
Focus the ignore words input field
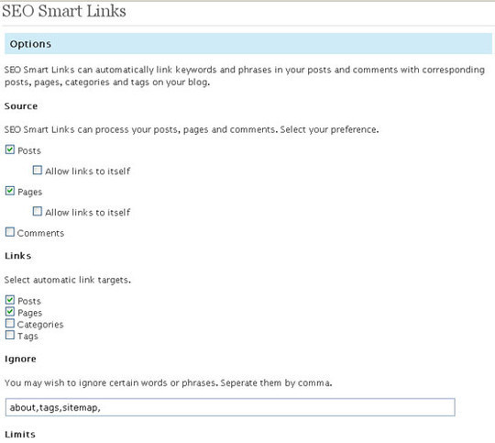click(230, 407)
